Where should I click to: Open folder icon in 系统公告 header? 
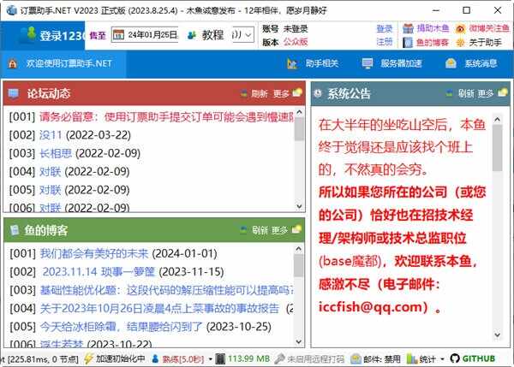point(503,93)
